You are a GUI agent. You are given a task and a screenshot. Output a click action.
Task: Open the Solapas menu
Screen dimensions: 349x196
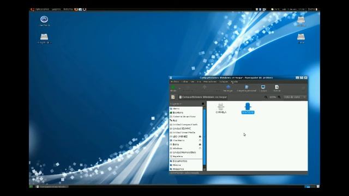(224, 82)
